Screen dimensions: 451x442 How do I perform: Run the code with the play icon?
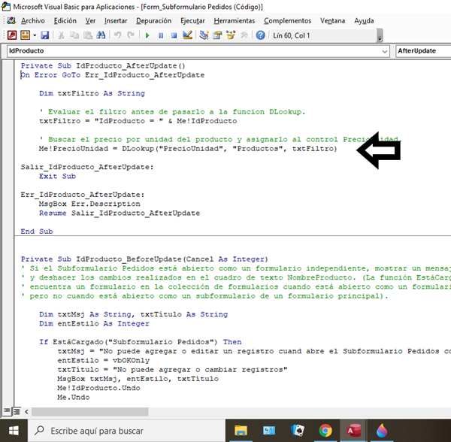click(147, 35)
